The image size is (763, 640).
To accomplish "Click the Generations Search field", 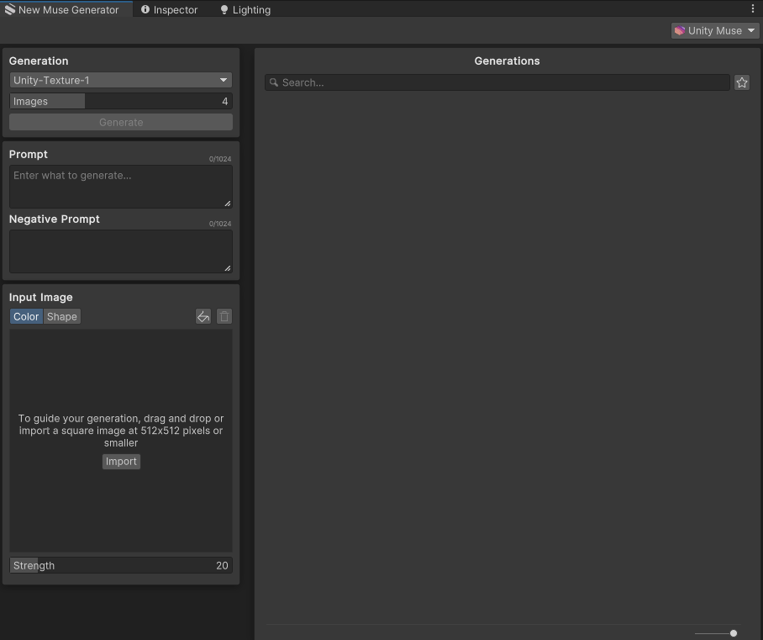I will click(x=497, y=82).
